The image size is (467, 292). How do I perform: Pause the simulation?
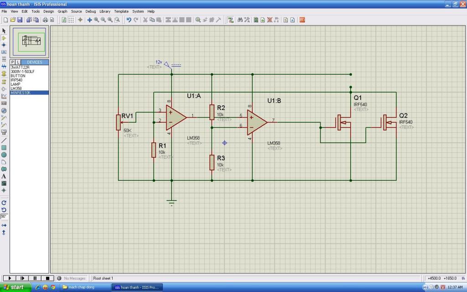[35, 278]
